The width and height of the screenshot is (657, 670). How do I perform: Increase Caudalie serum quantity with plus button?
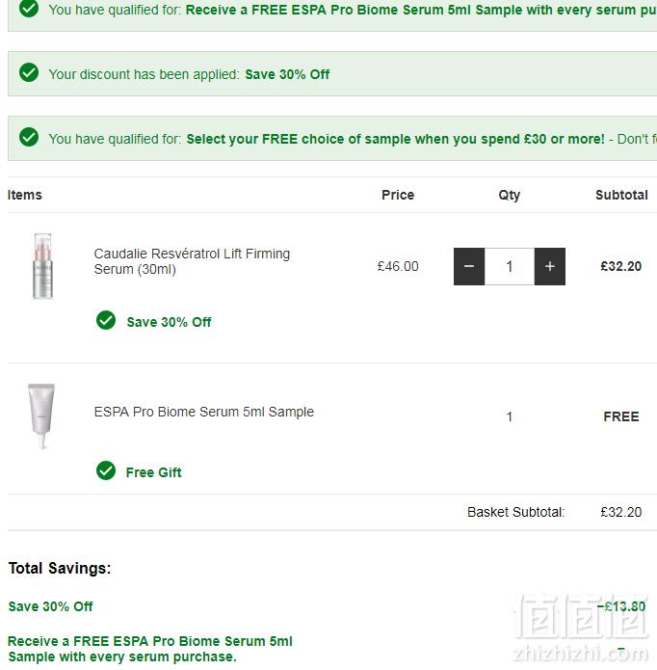pos(550,266)
